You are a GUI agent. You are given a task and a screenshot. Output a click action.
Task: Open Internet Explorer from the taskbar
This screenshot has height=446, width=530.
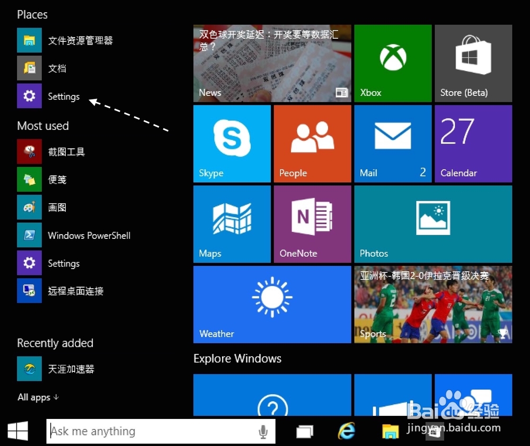[345, 431]
